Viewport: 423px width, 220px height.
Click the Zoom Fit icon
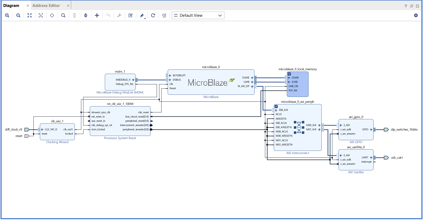tap(30, 15)
